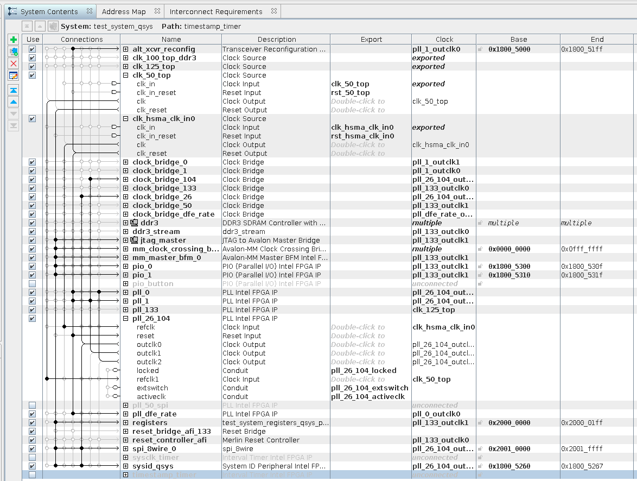This screenshot has width=637, height=481.
Task: Expand the ddr3 component node
Action: 126,223
